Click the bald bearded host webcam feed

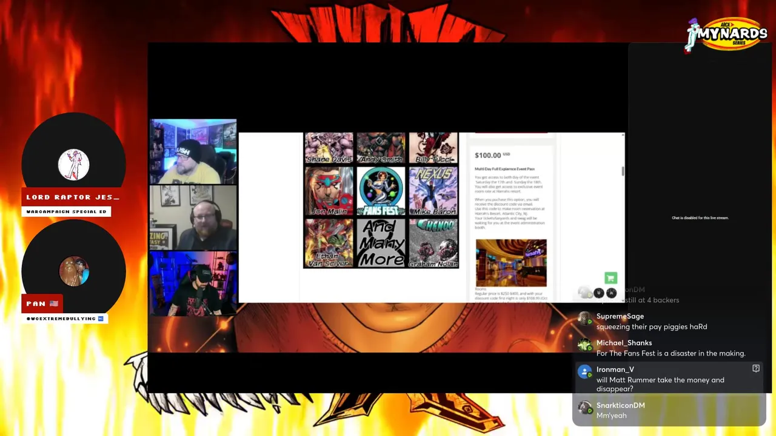tap(193, 218)
